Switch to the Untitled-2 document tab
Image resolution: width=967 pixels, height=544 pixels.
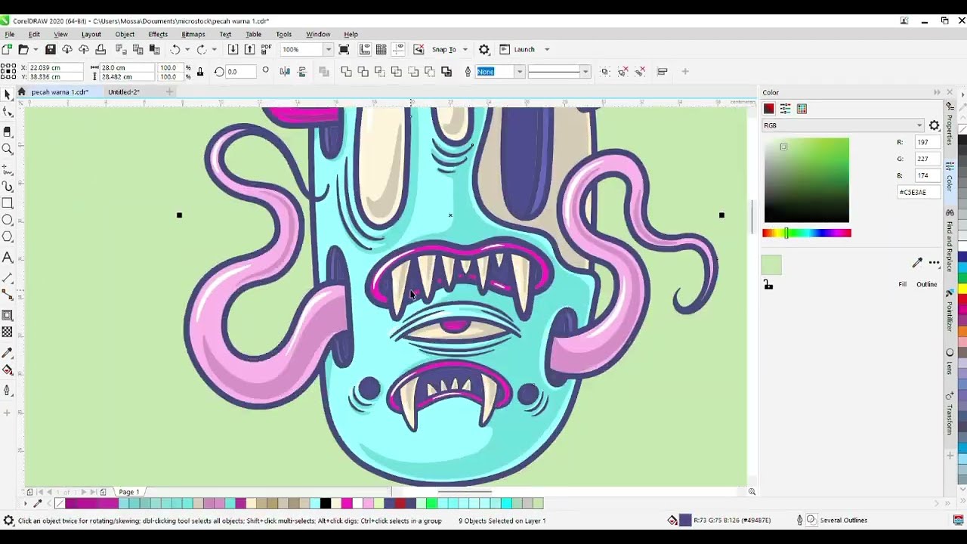[x=123, y=92]
